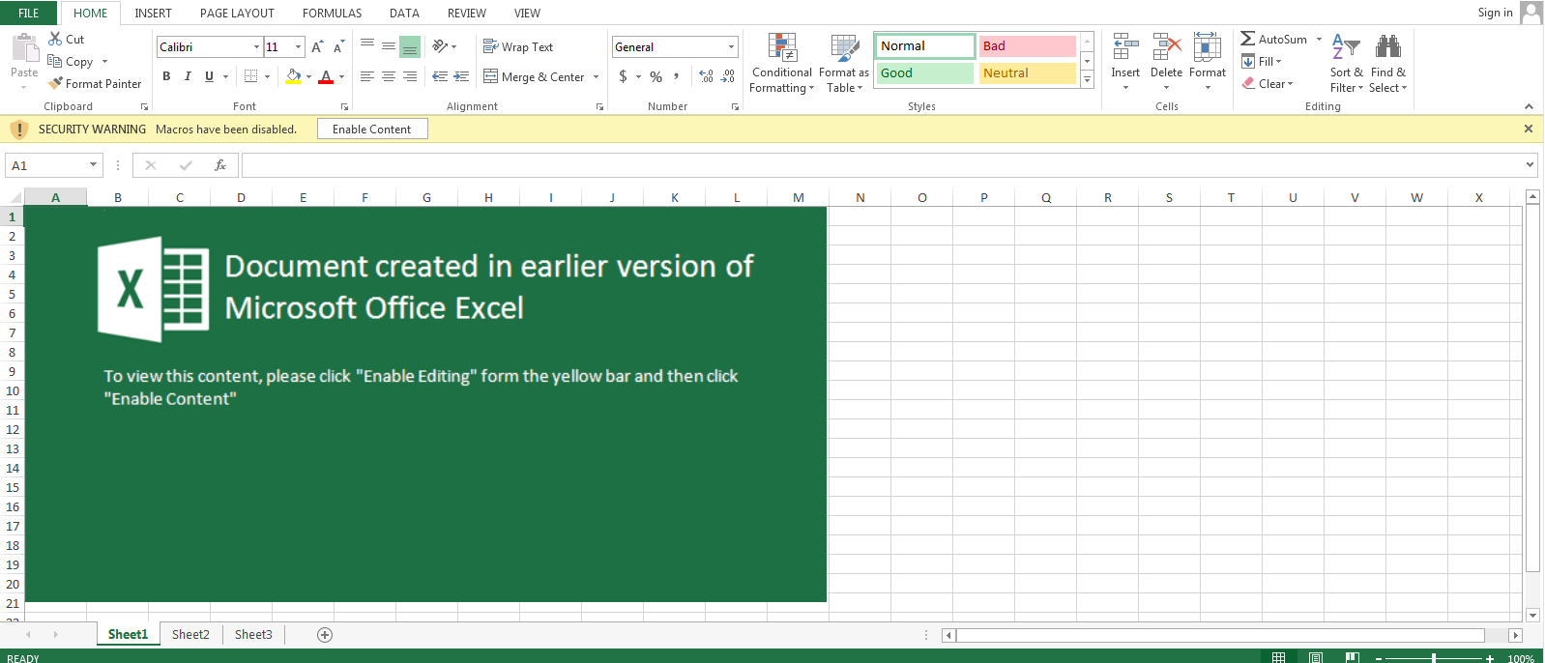Switch to the INSERT ribbon tab
The image size is (1545, 663).
point(153,13)
